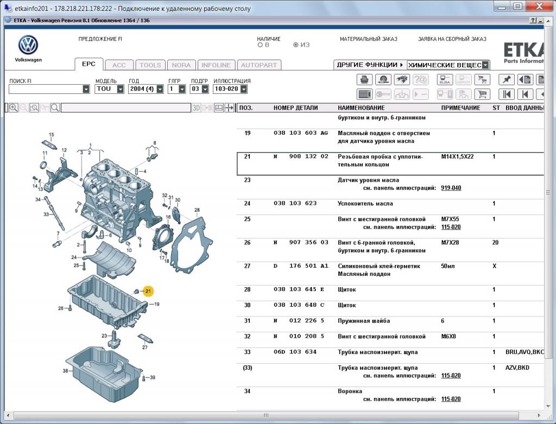Click the ELBA terminal icon
Viewport: 556px width, 424px height.
click(445, 79)
